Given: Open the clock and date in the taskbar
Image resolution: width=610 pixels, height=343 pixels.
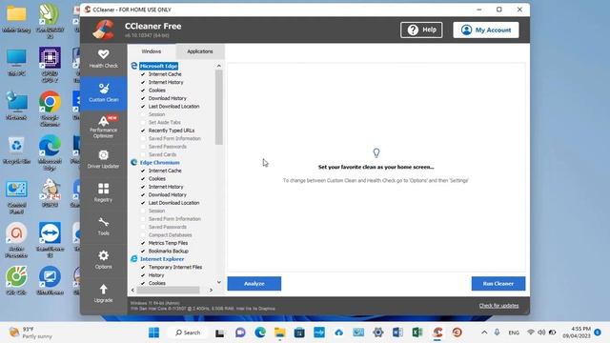Looking at the screenshot, I should (x=577, y=333).
